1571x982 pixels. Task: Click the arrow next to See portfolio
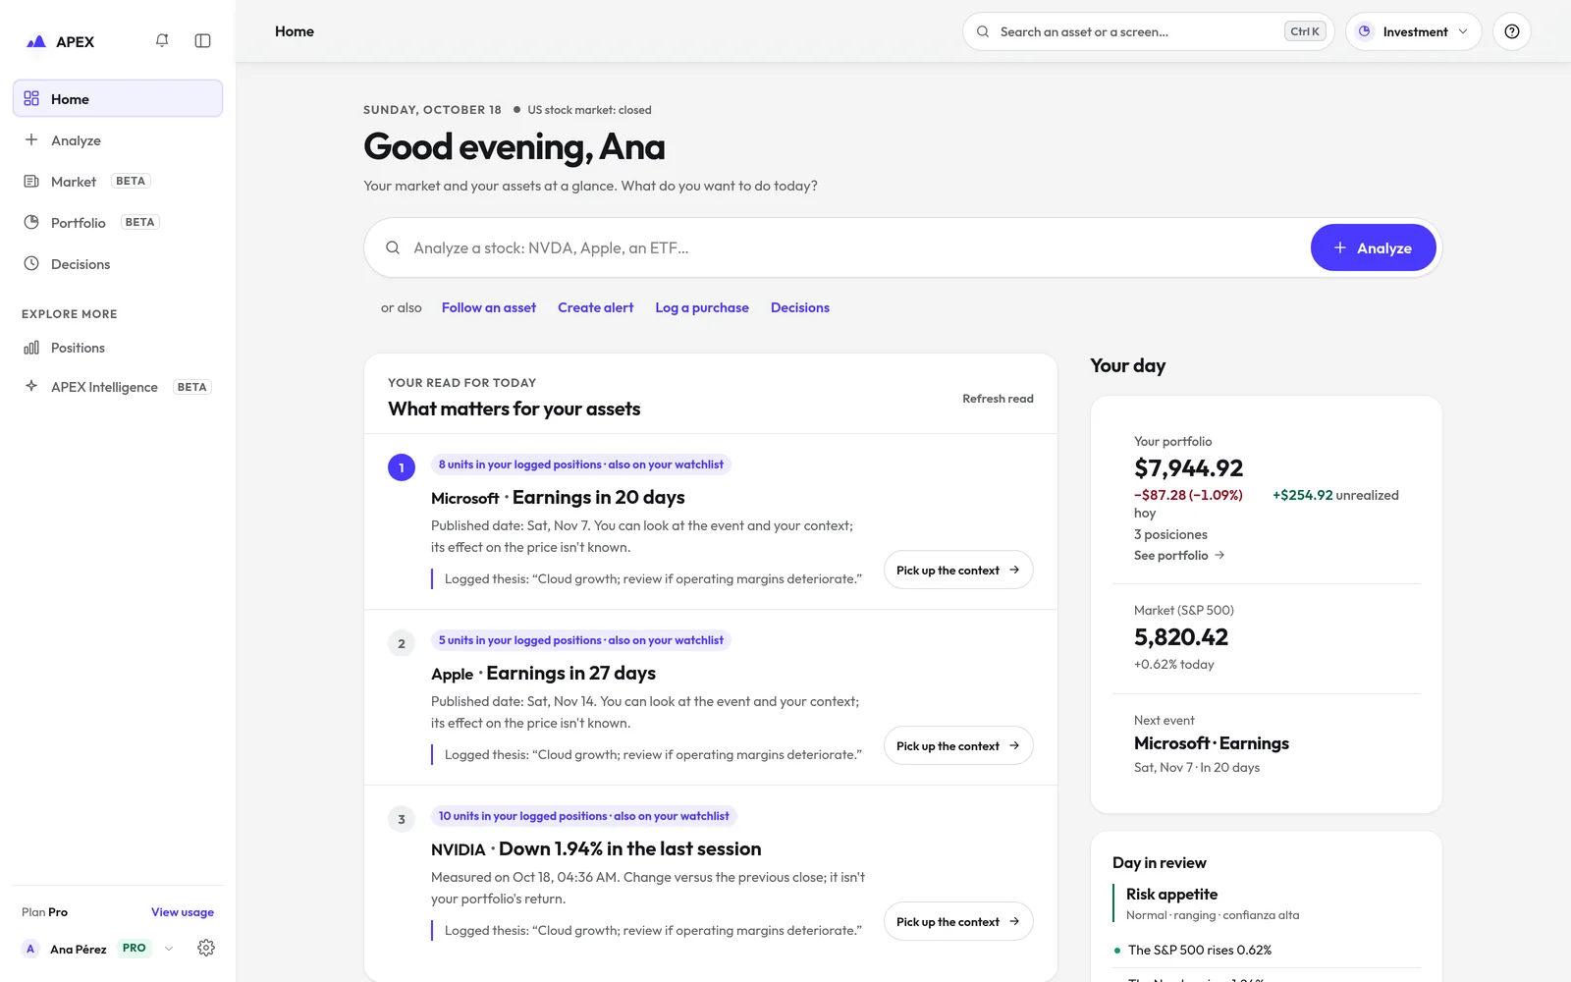point(1219,555)
